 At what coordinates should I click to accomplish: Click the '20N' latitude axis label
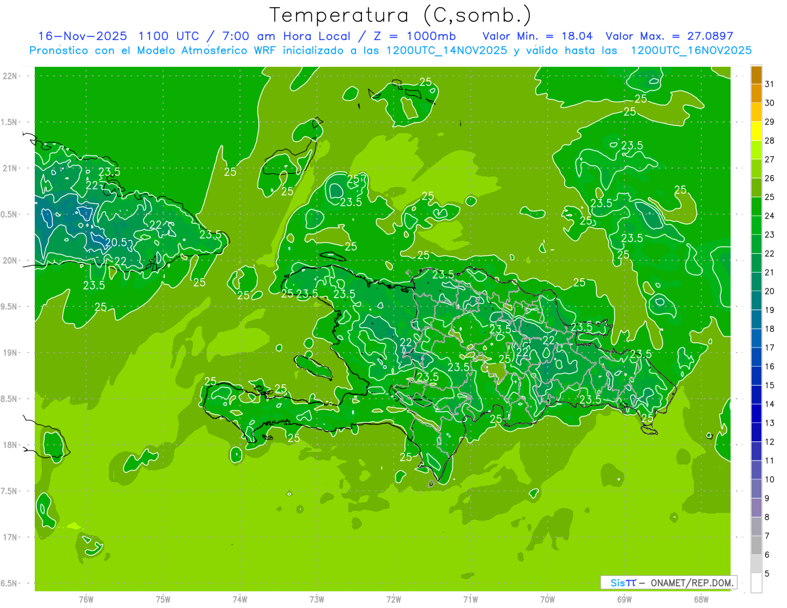(x=10, y=260)
